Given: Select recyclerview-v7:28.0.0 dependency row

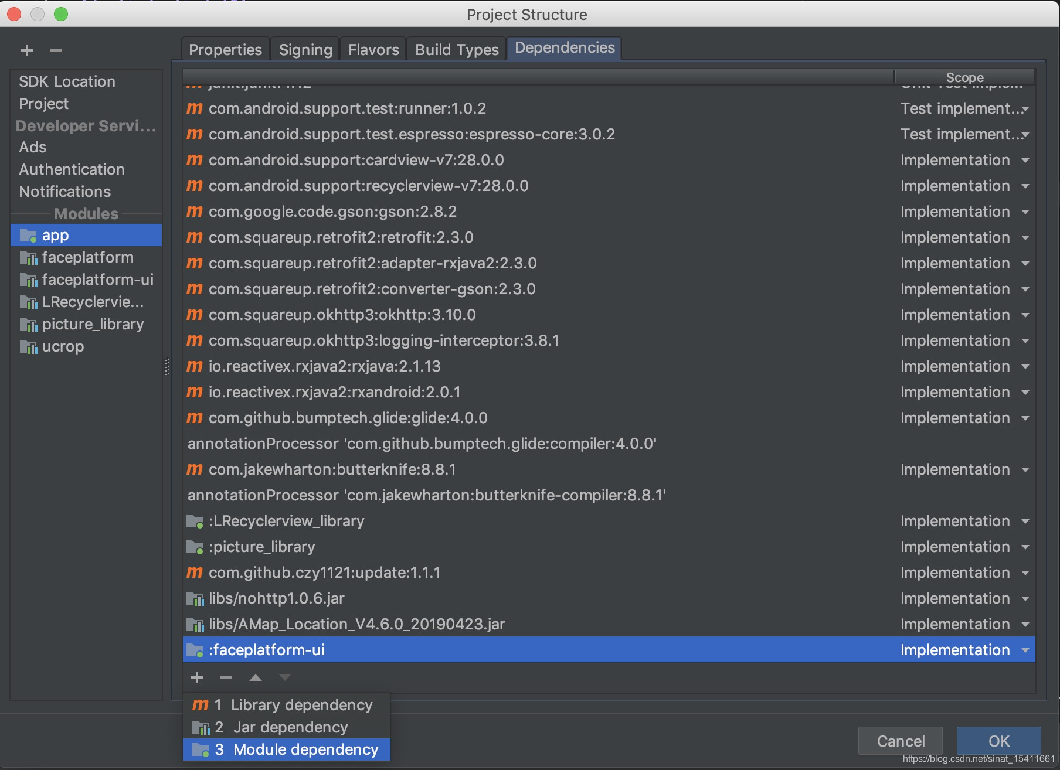Looking at the screenshot, I should coord(609,186).
